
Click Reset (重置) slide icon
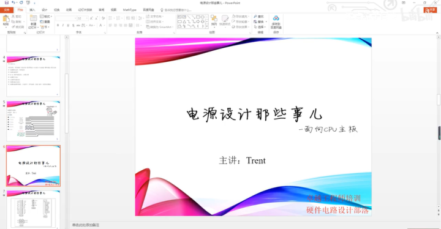pyautogui.click(x=42, y=21)
